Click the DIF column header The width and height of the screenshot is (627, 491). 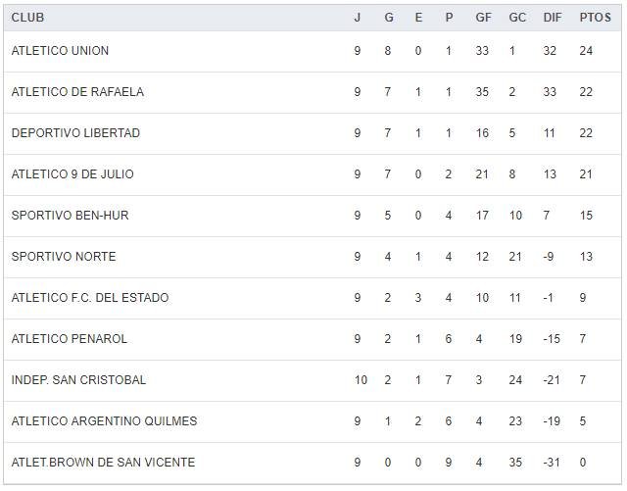[x=552, y=18]
